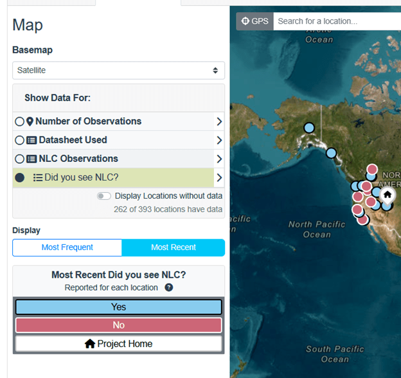Select the Datasheet Used radio button
Image resolution: width=401 pixels, height=378 pixels.
click(19, 140)
